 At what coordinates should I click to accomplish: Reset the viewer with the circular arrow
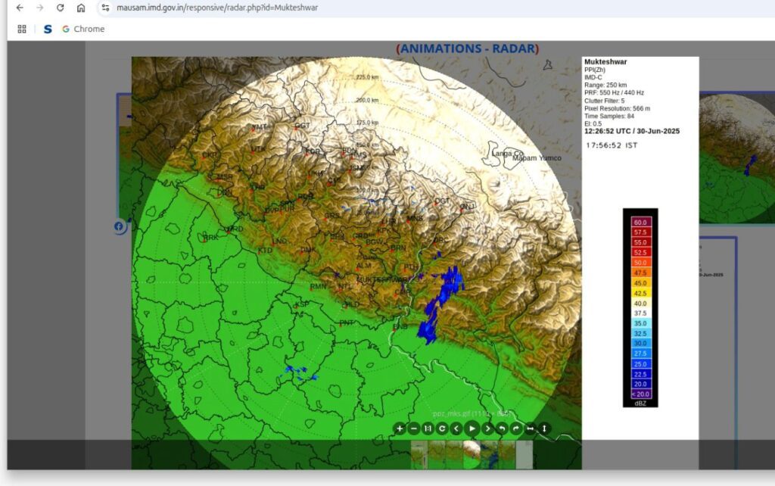coord(442,428)
